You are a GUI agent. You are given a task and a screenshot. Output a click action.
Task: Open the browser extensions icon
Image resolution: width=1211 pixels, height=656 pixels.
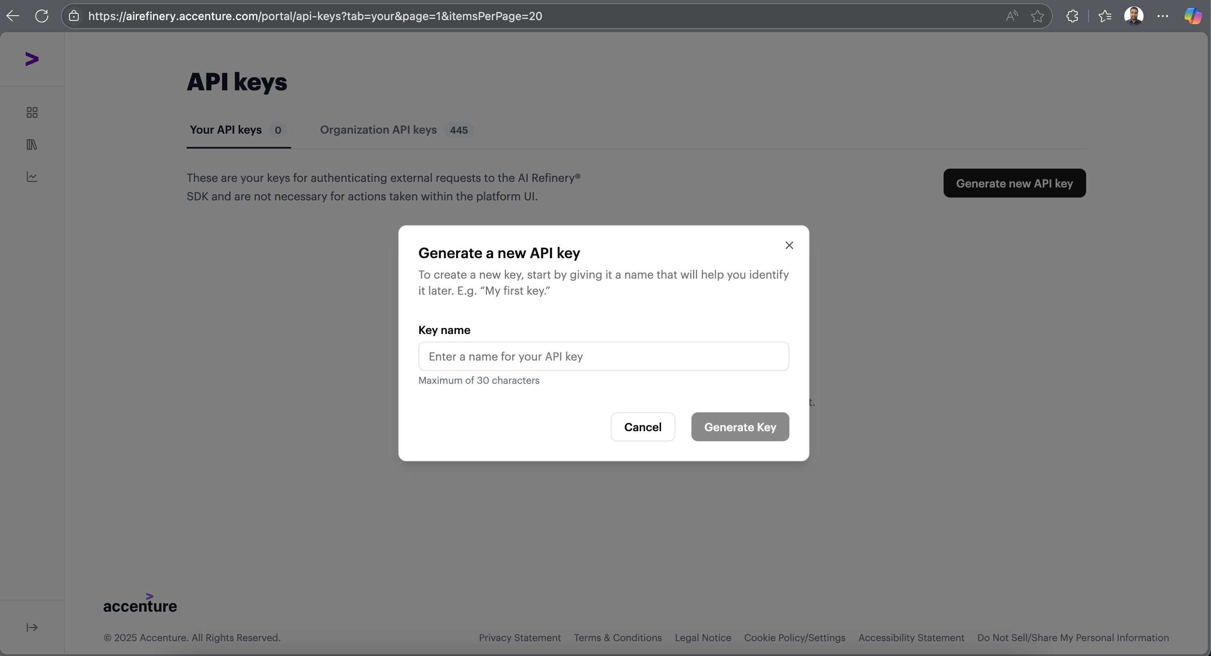coord(1072,16)
